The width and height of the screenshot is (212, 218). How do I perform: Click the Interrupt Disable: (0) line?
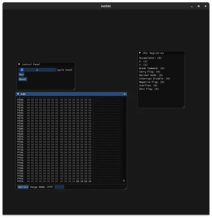click(154, 78)
